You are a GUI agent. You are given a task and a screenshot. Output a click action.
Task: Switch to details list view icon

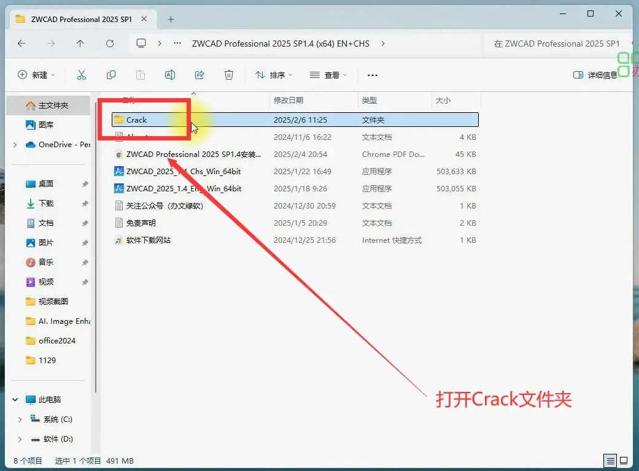(x=610, y=461)
